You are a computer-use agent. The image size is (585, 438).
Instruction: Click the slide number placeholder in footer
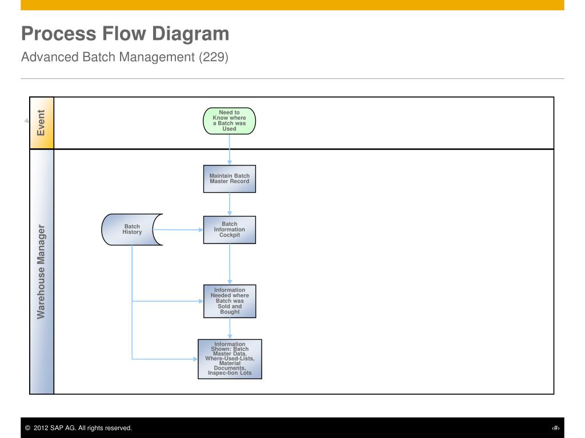point(556,428)
